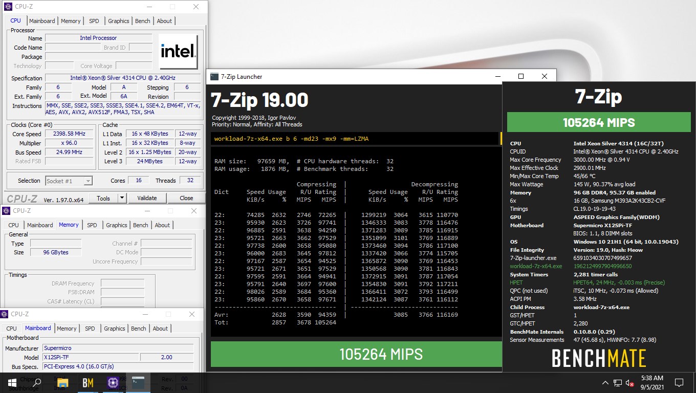This screenshot has width=696, height=393.
Task: Select Graphics tab in bottom CPU-Z window
Action: pos(115,329)
